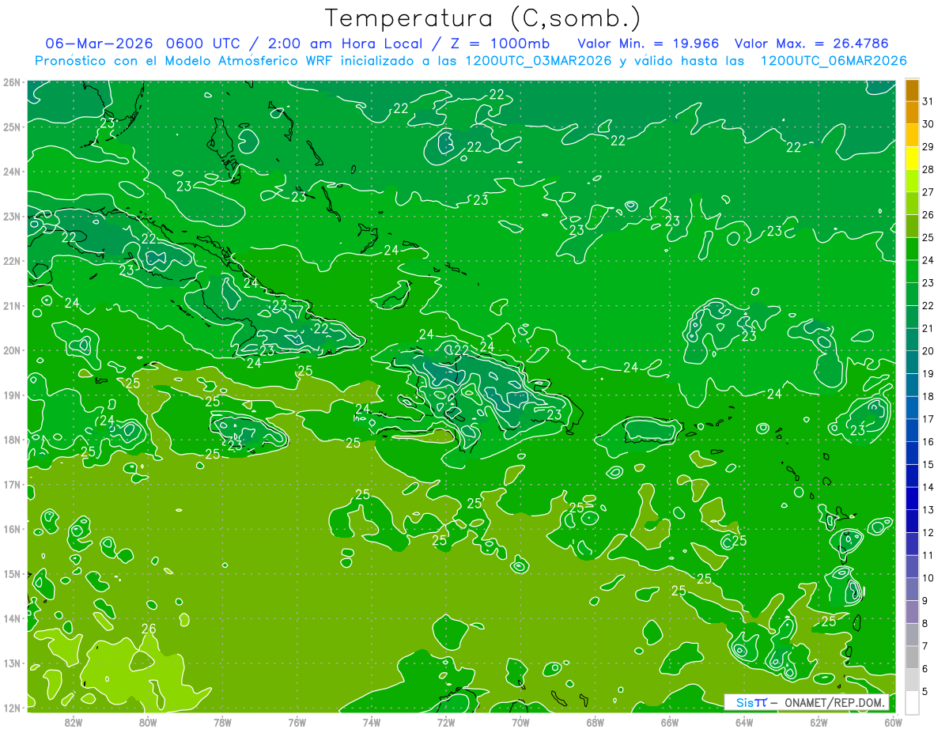Screen dimensions: 949x733
Task: Click color scale label 18
Action: pos(928,396)
